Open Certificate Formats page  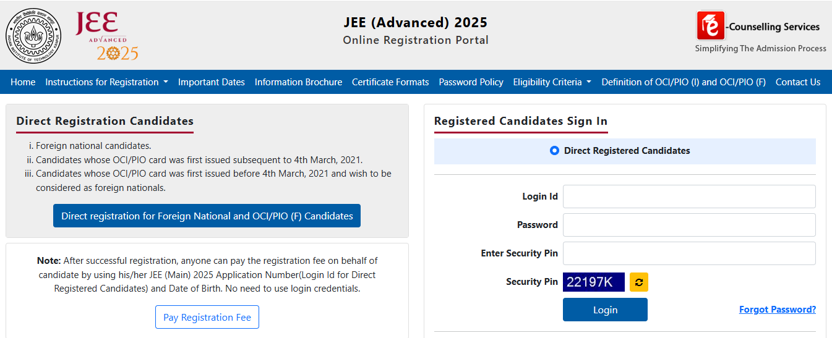click(x=390, y=82)
